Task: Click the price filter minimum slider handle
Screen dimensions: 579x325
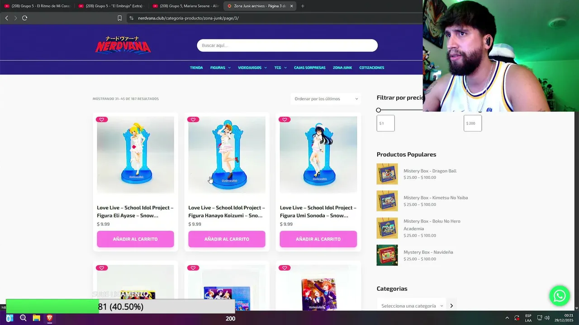Action: [x=379, y=110]
